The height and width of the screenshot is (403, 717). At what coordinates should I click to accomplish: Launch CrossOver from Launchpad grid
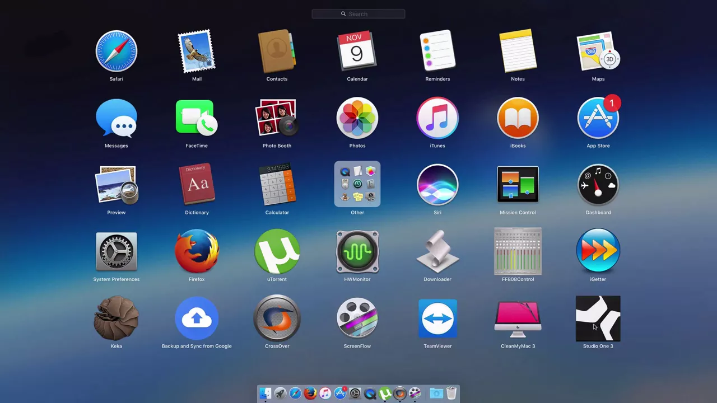277,318
